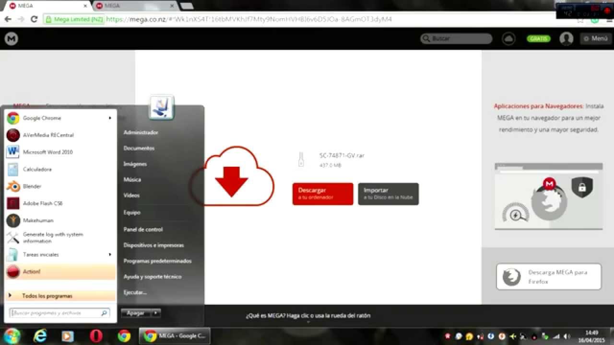Open the Menú dropdown in MEGA header

point(596,38)
